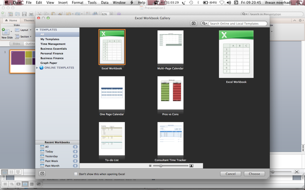The image size is (305, 190).
Task: Click the hide-sidebar button at gallery bottom-left
Action: coord(42,173)
